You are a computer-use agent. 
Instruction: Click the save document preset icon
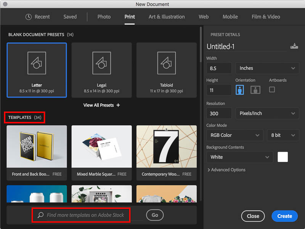(294, 46)
